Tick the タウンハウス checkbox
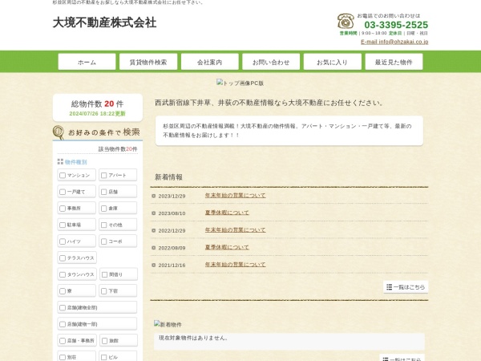481x361 pixels. [x=63, y=274]
